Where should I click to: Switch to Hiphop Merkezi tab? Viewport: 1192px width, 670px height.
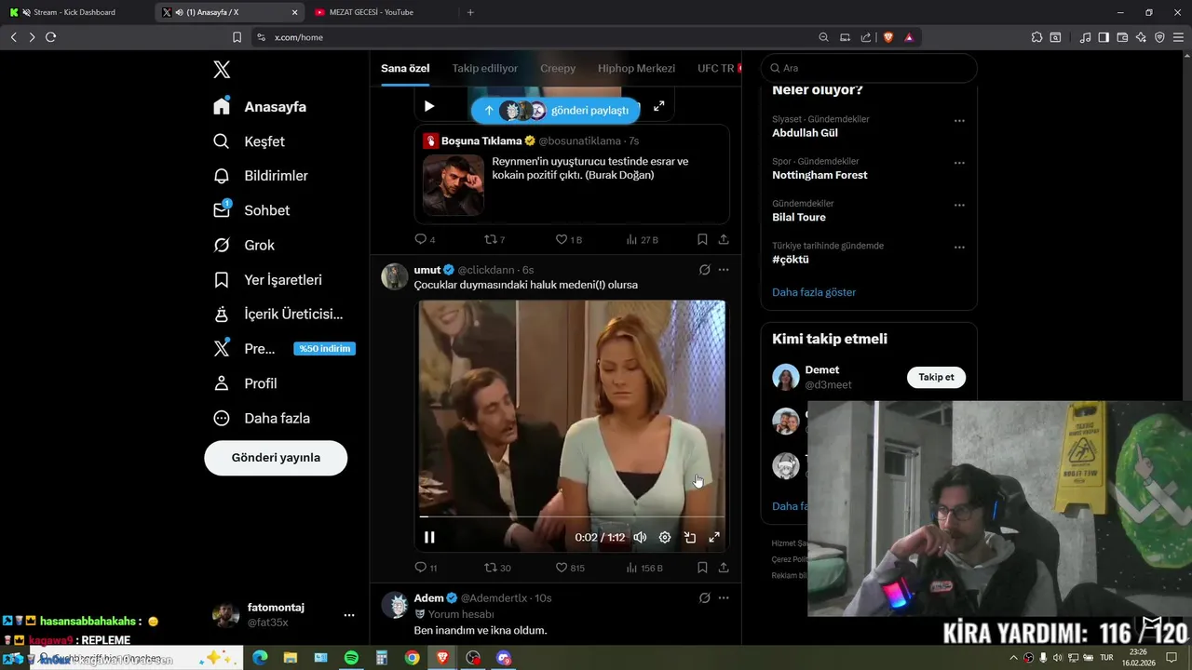click(x=636, y=68)
